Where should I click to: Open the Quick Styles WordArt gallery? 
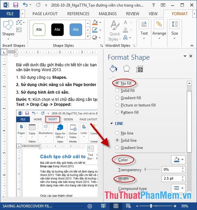(x=115, y=31)
